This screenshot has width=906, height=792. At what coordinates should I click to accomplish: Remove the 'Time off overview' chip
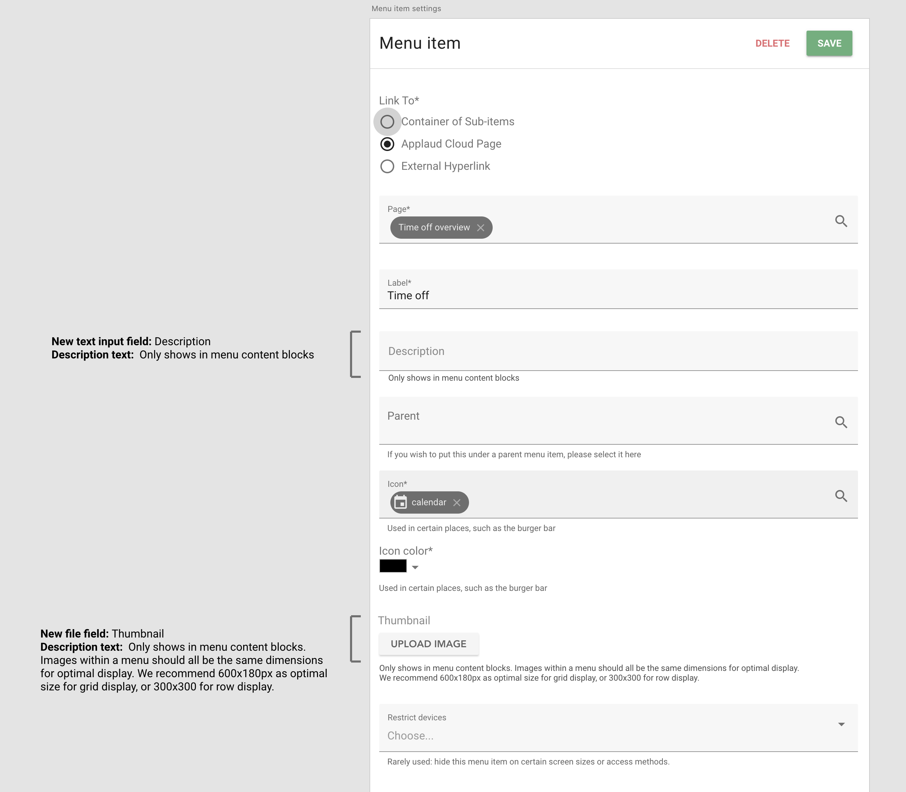(480, 228)
